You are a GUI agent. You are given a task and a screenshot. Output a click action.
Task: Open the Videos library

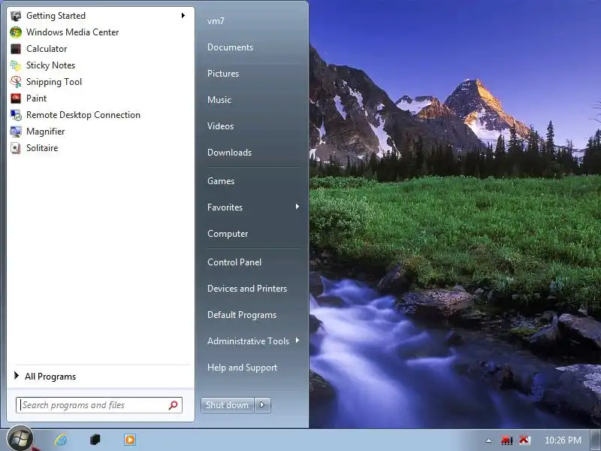point(220,126)
